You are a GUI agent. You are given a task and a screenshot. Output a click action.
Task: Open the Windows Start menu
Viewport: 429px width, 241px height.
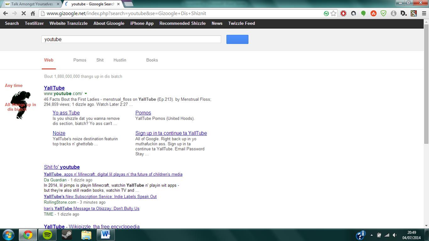(x=8, y=235)
